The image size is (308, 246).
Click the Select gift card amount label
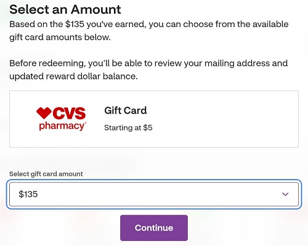(46, 174)
